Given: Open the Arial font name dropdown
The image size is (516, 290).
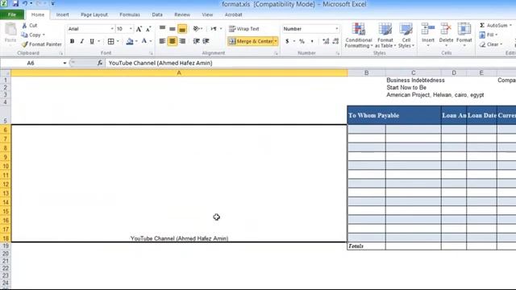Looking at the screenshot, I should [x=112, y=29].
